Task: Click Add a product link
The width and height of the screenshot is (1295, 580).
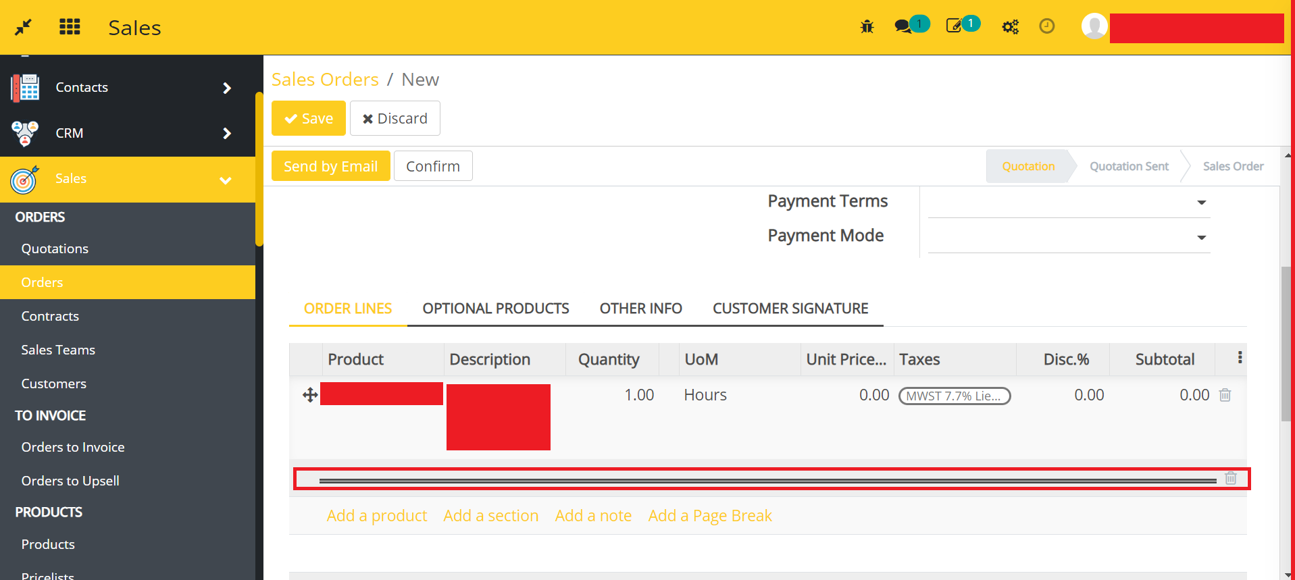Action: 377,516
